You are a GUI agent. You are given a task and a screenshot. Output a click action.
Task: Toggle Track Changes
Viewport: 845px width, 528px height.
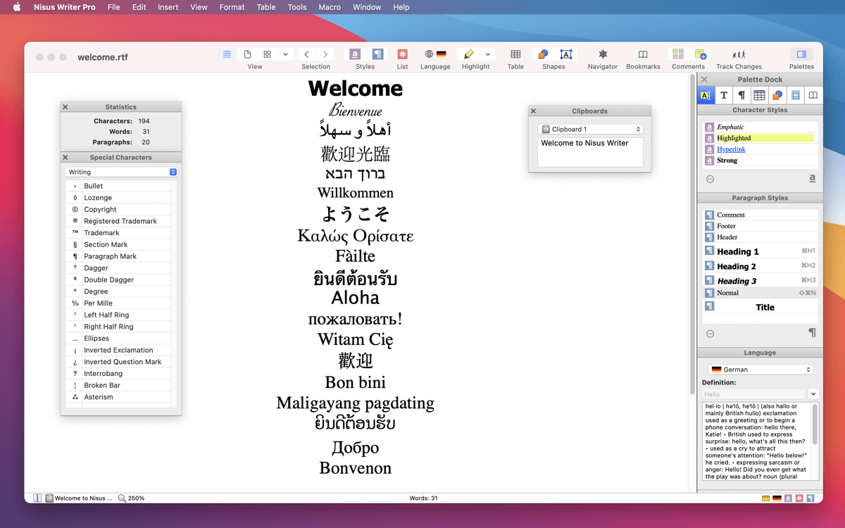click(x=739, y=54)
